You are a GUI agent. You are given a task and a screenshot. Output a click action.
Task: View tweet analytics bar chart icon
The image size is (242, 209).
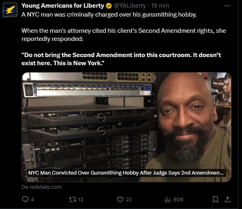click(x=167, y=200)
